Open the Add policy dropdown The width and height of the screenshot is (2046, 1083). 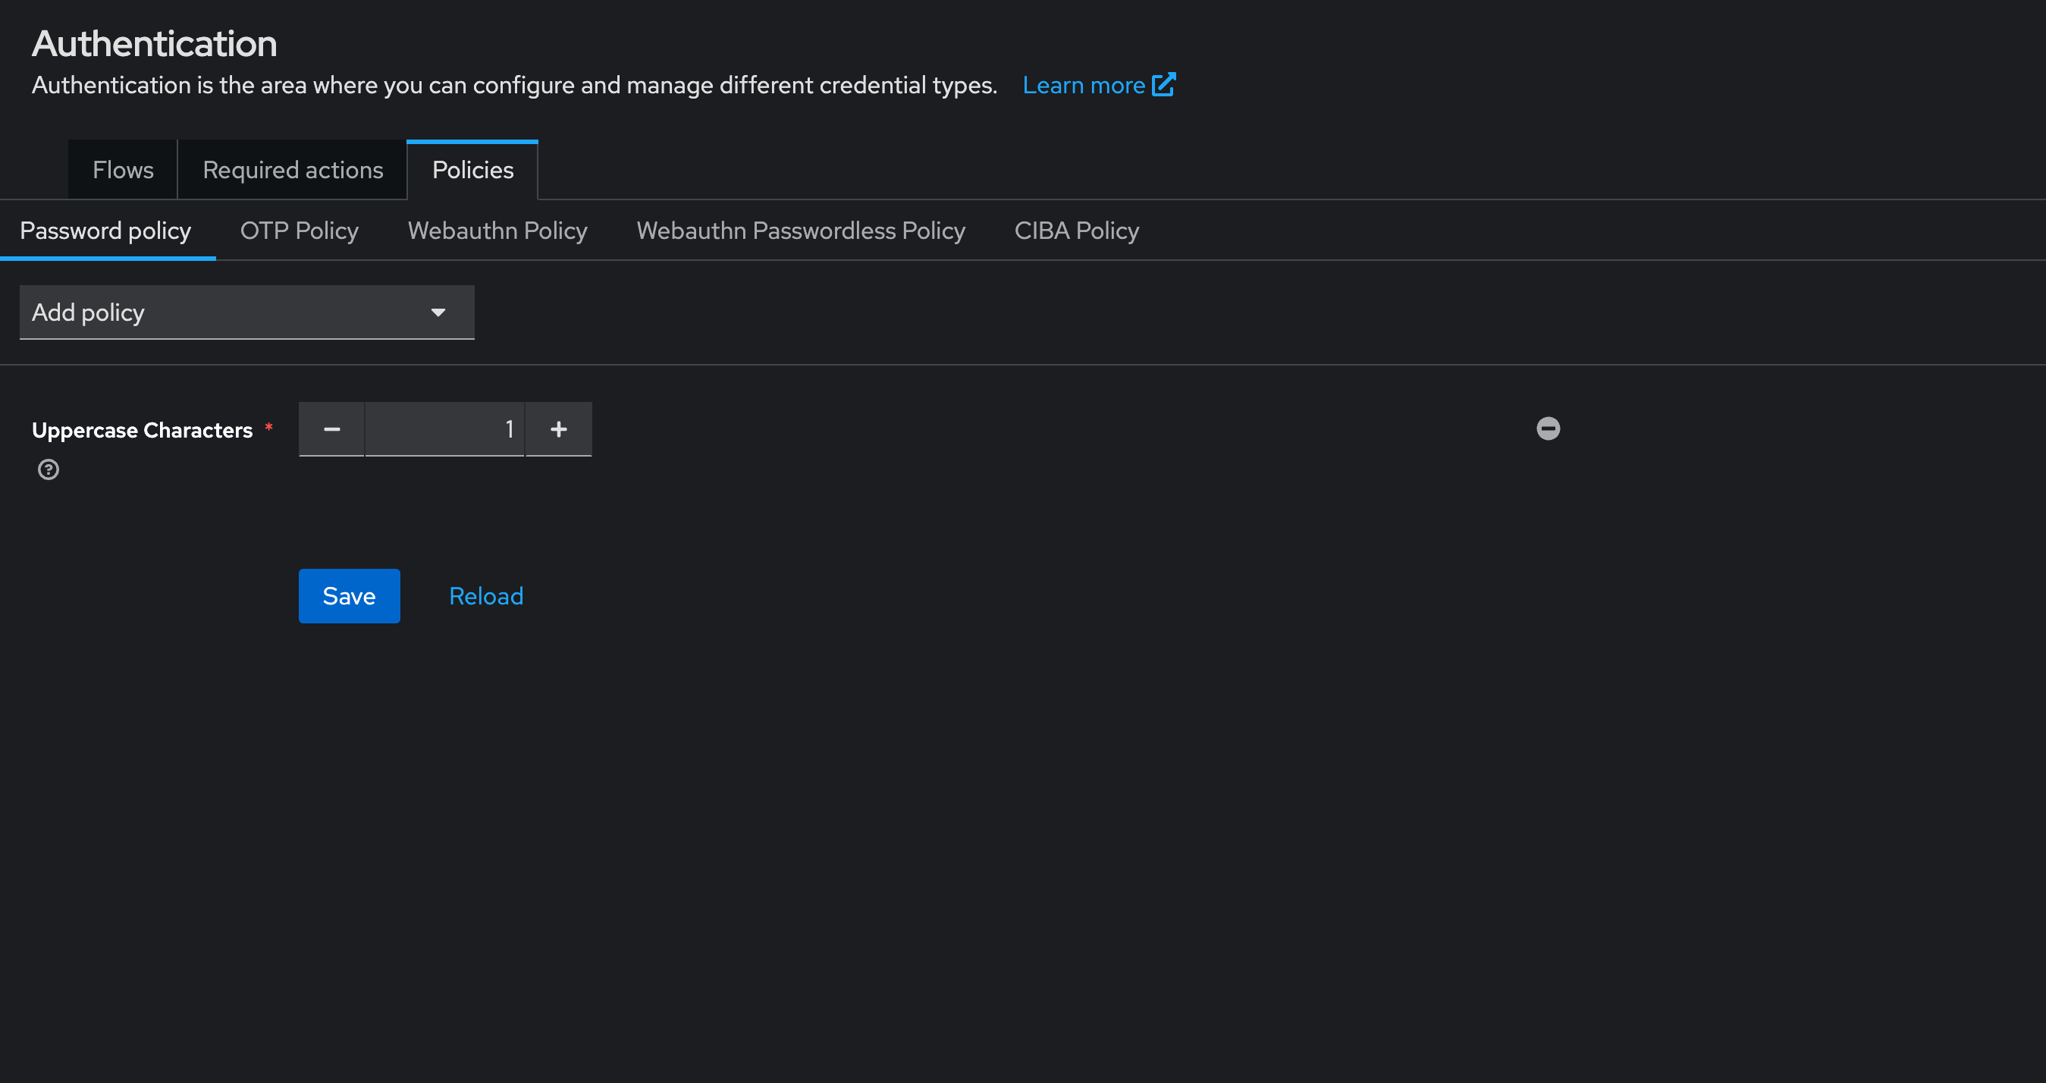coord(247,312)
